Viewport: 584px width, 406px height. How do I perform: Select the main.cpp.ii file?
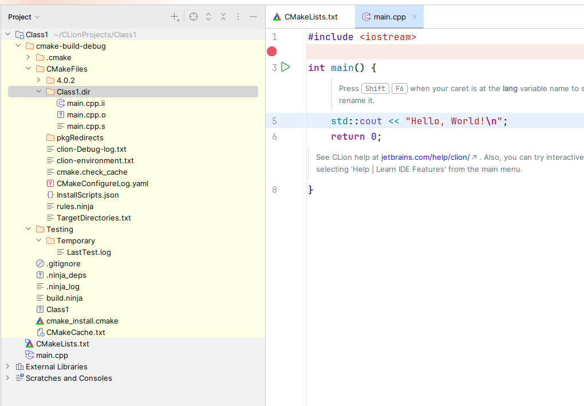tap(85, 103)
